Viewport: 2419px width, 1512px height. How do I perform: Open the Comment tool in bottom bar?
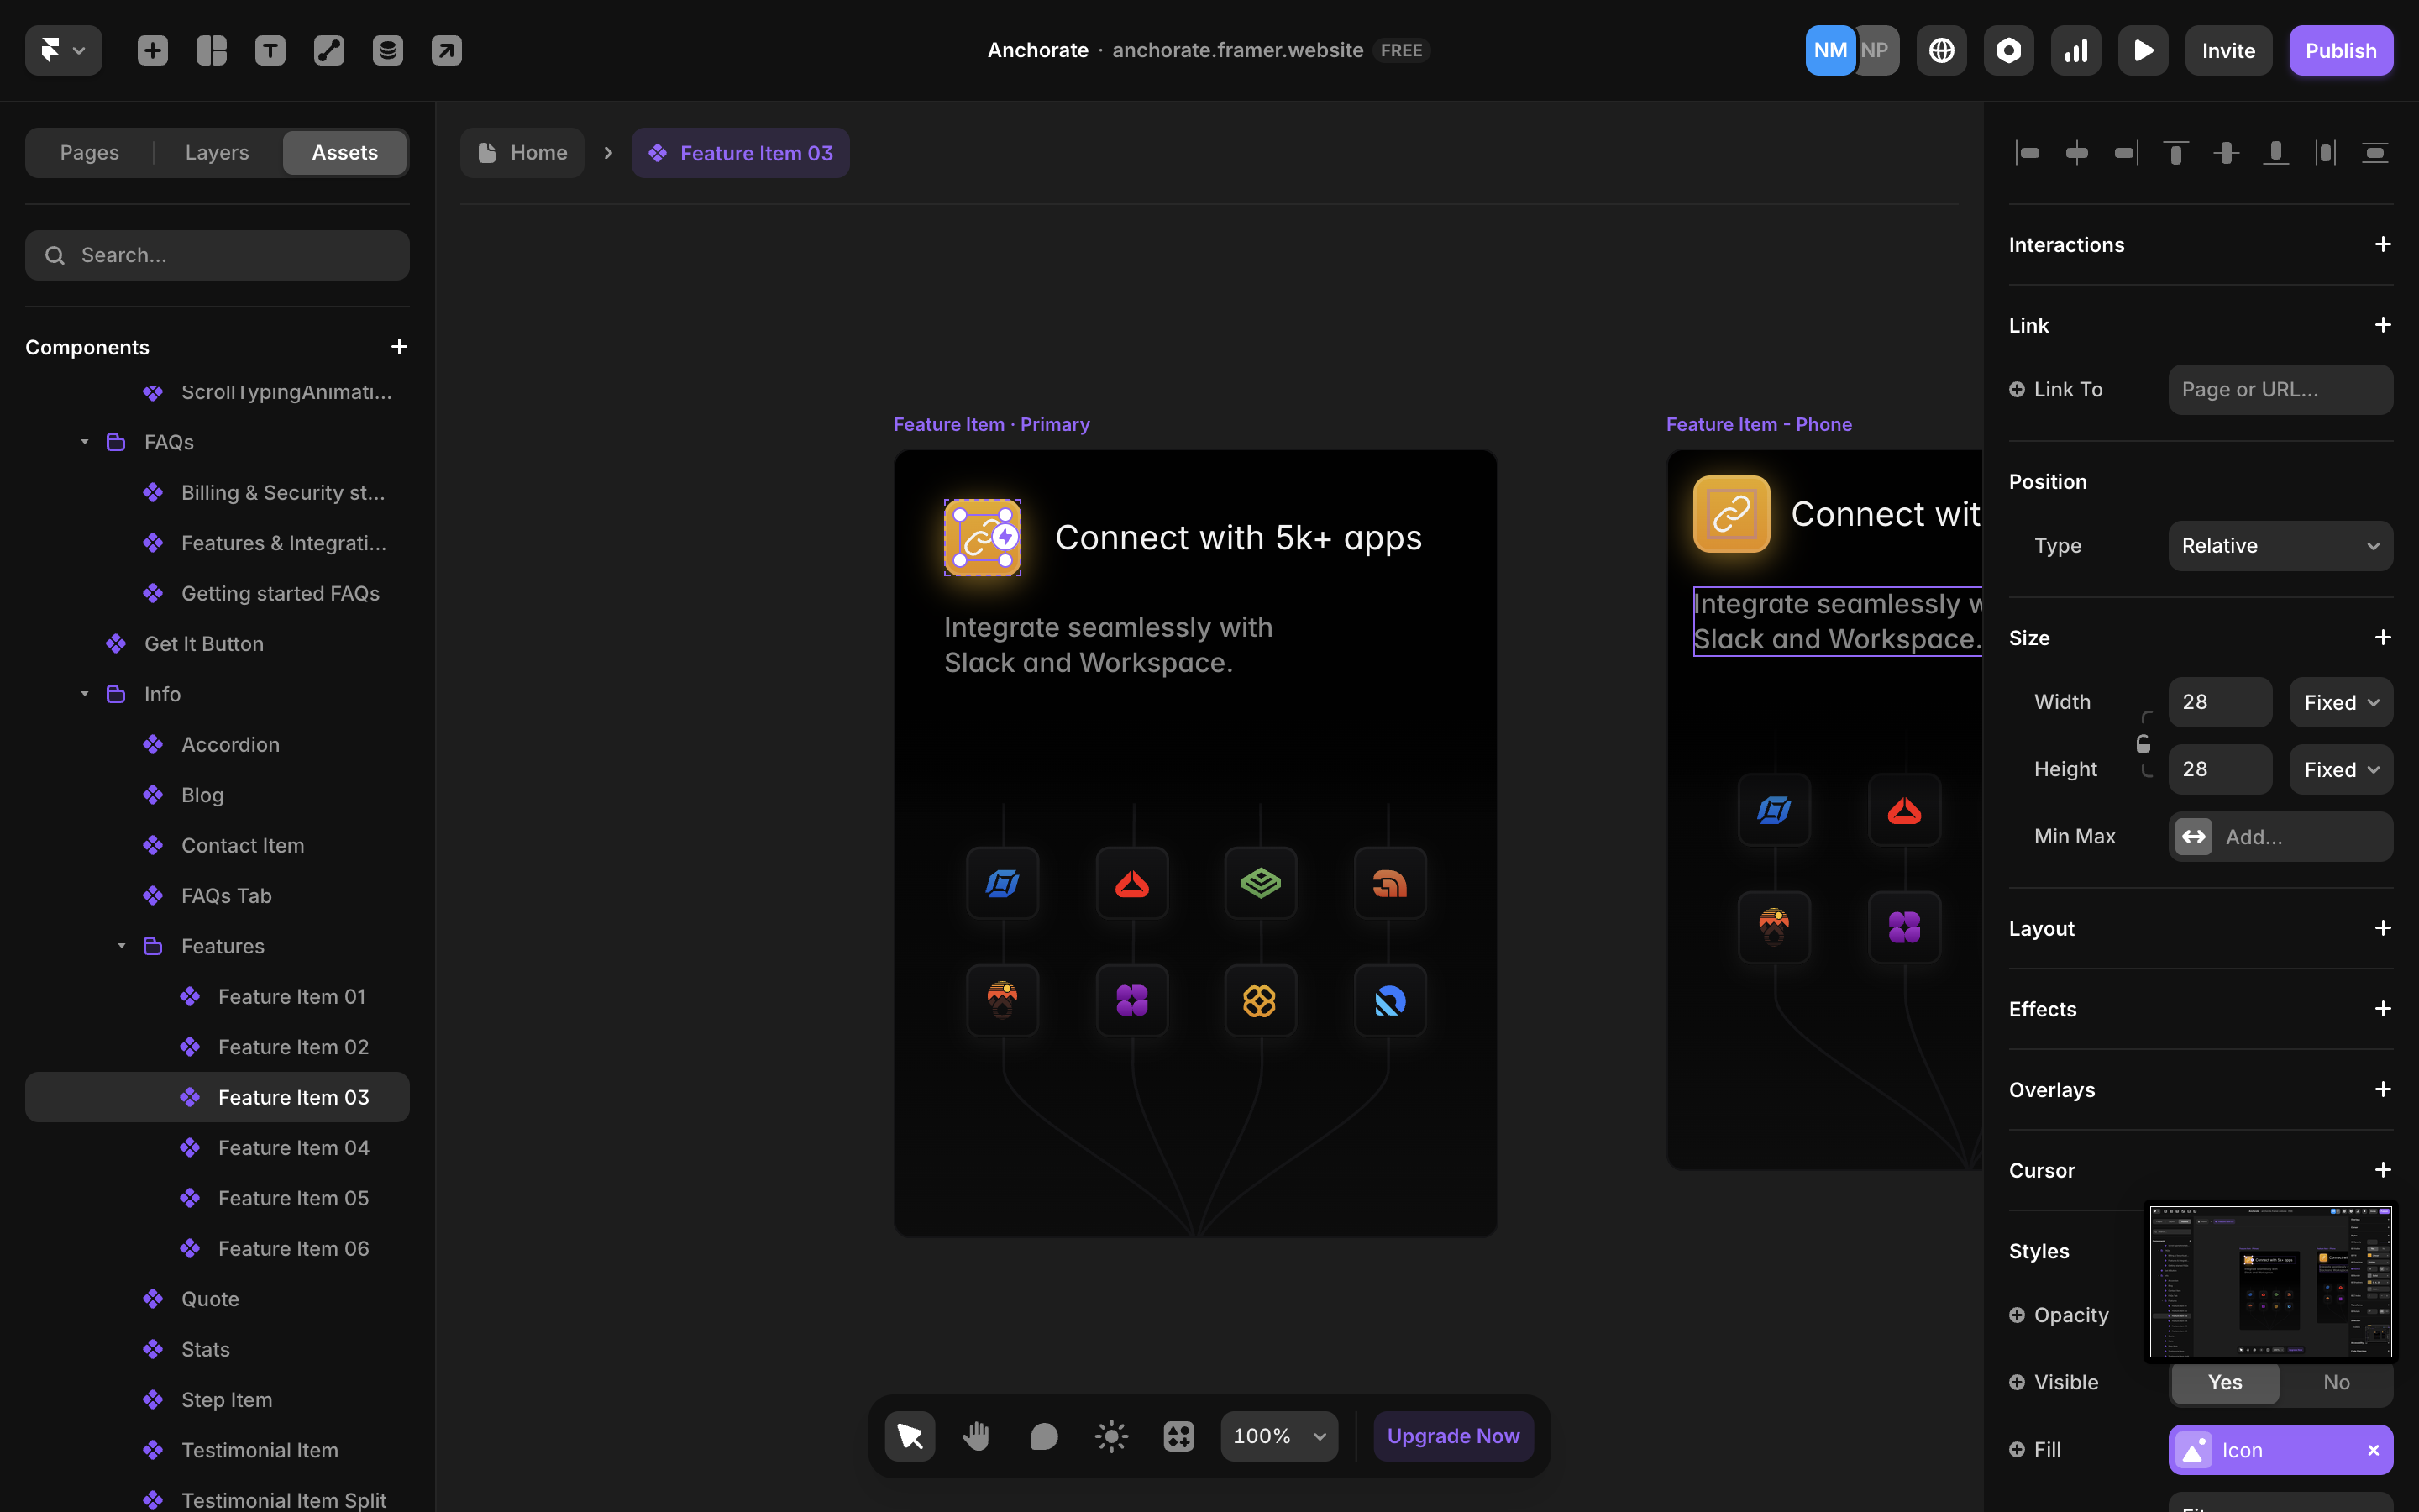1043,1436
